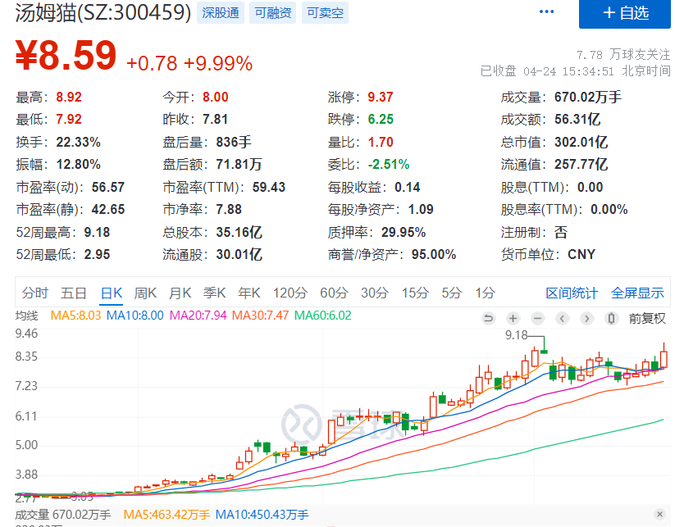Click the current price ¥8.59
The height and width of the screenshot is (527, 675).
click(x=66, y=55)
